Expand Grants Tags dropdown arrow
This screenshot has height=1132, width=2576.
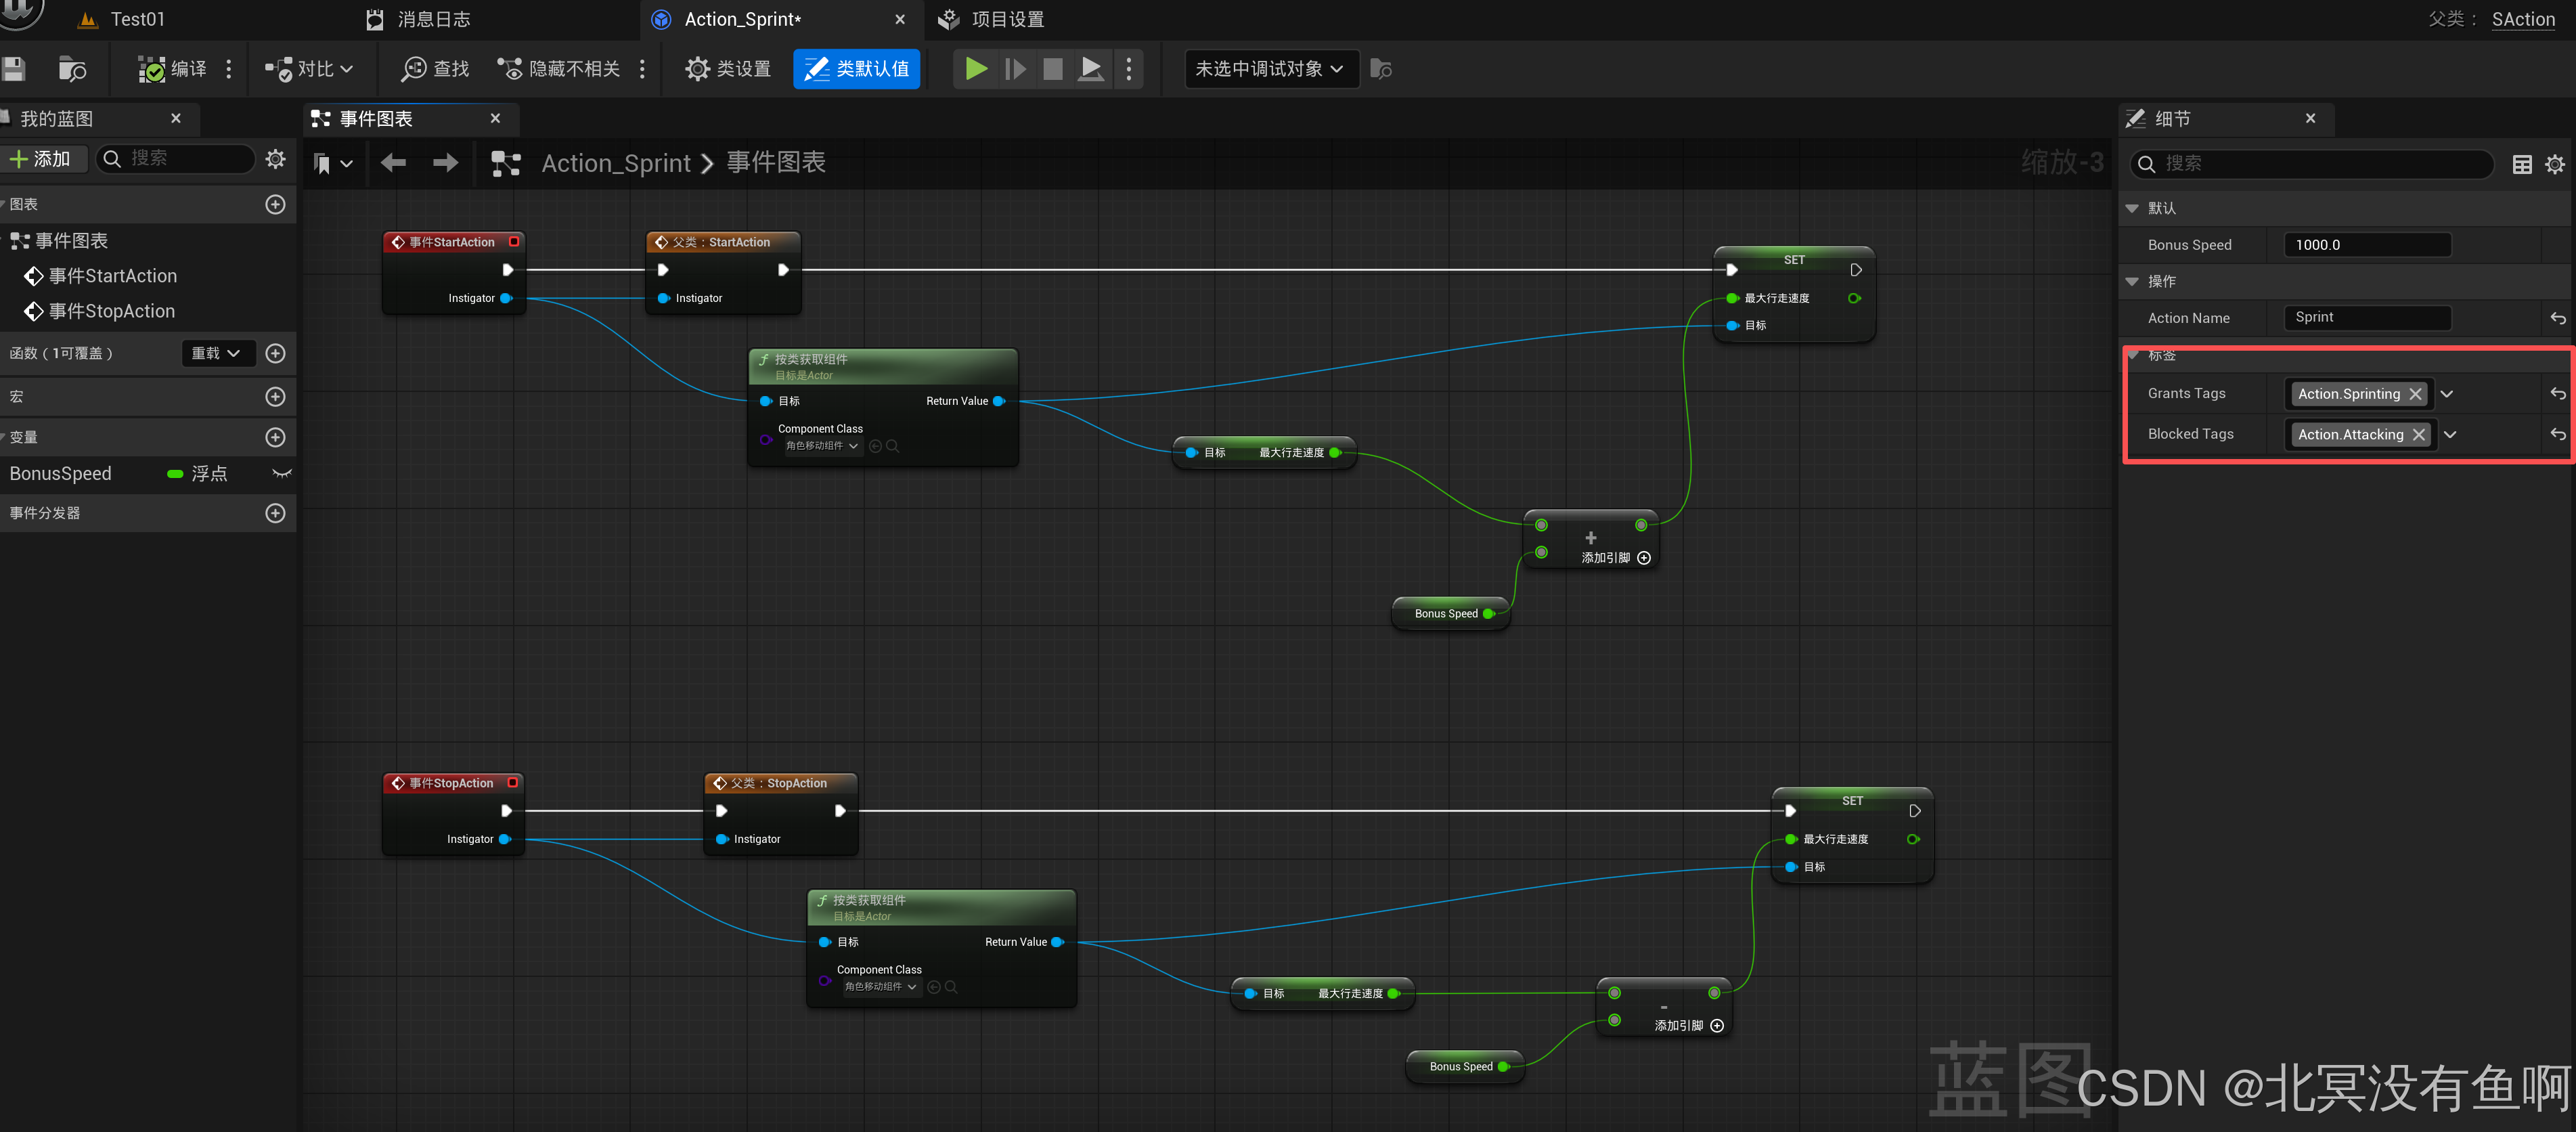(2446, 394)
